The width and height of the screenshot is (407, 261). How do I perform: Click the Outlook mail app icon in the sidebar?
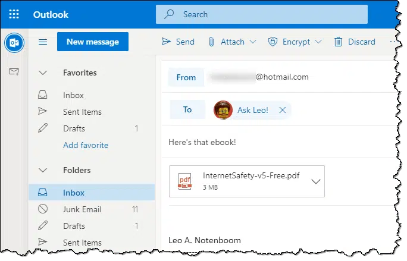[14, 43]
